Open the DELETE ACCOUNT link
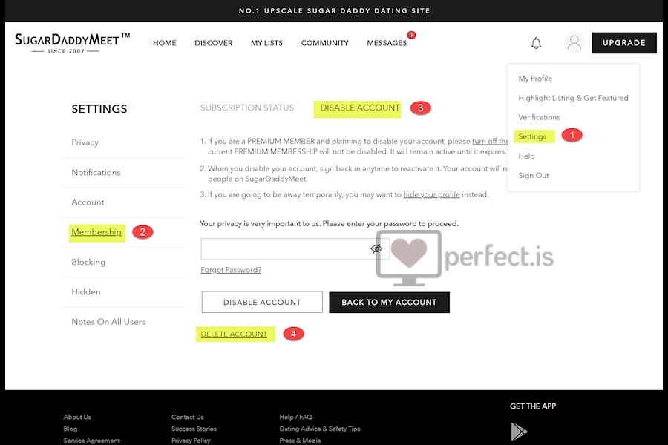This screenshot has height=445, width=668. (235, 334)
